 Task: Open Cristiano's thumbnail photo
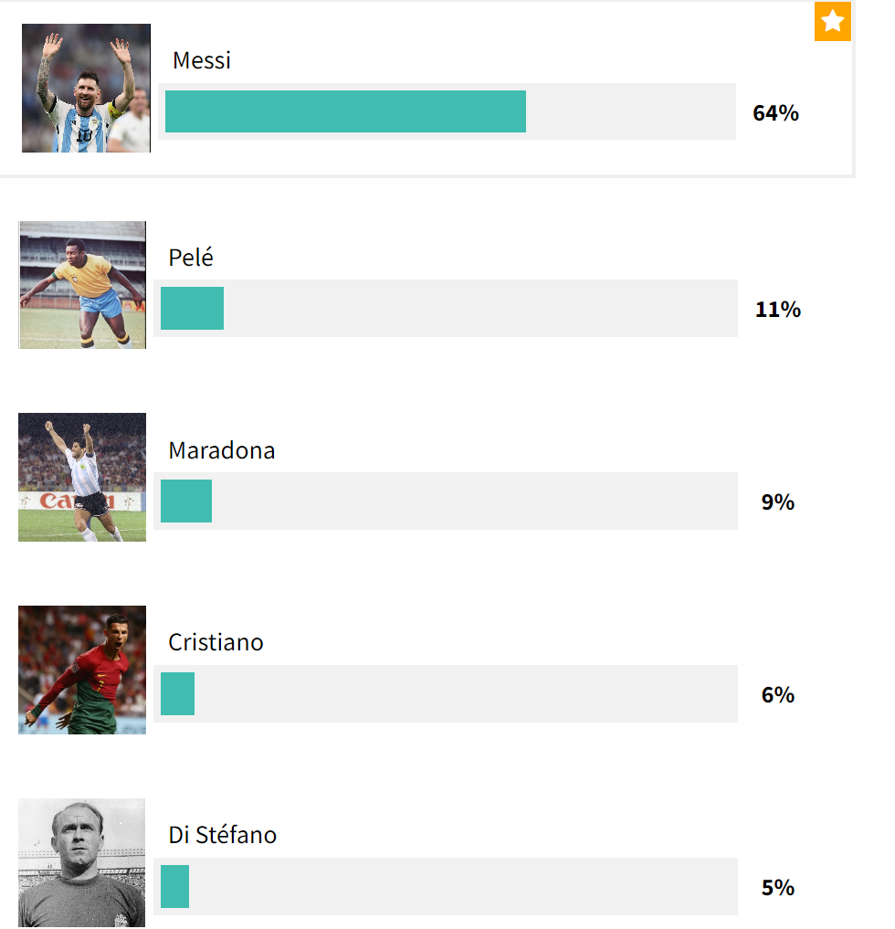pos(82,670)
